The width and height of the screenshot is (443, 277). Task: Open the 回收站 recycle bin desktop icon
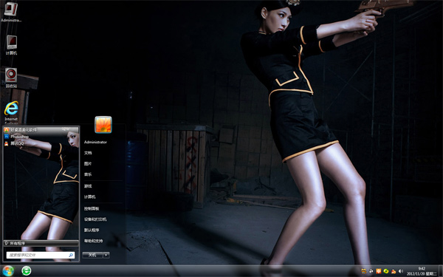coord(11,78)
